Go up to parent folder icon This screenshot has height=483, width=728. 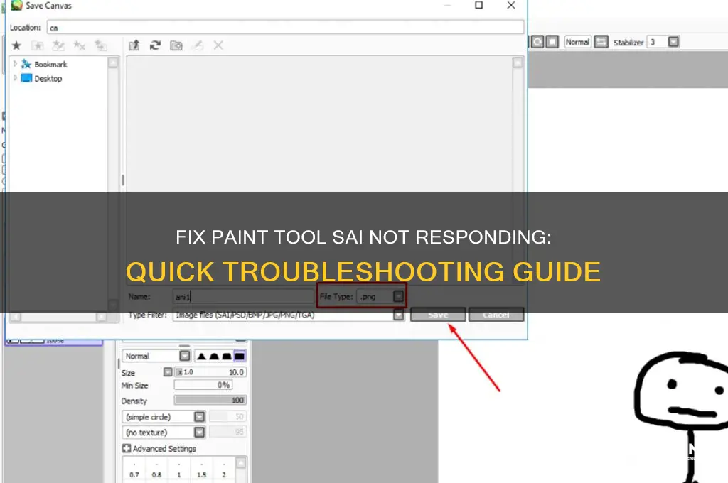point(134,45)
